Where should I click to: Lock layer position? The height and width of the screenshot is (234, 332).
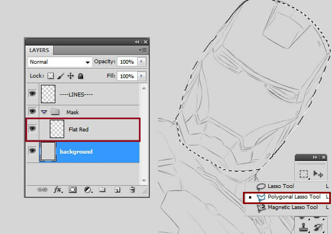pyautogui.click(x=70, y=76)
